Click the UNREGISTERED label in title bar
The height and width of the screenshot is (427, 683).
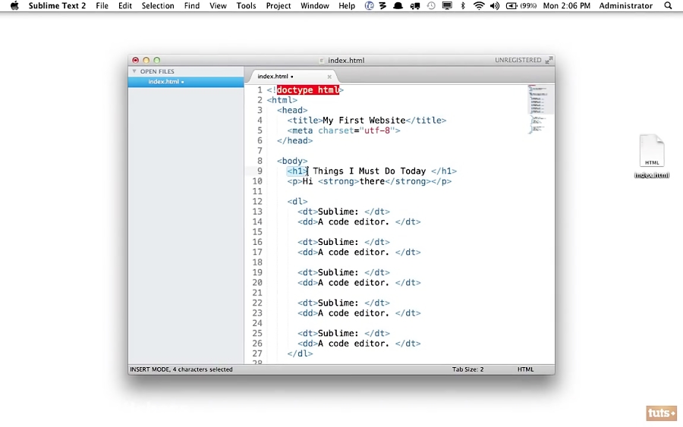(518, 60)
